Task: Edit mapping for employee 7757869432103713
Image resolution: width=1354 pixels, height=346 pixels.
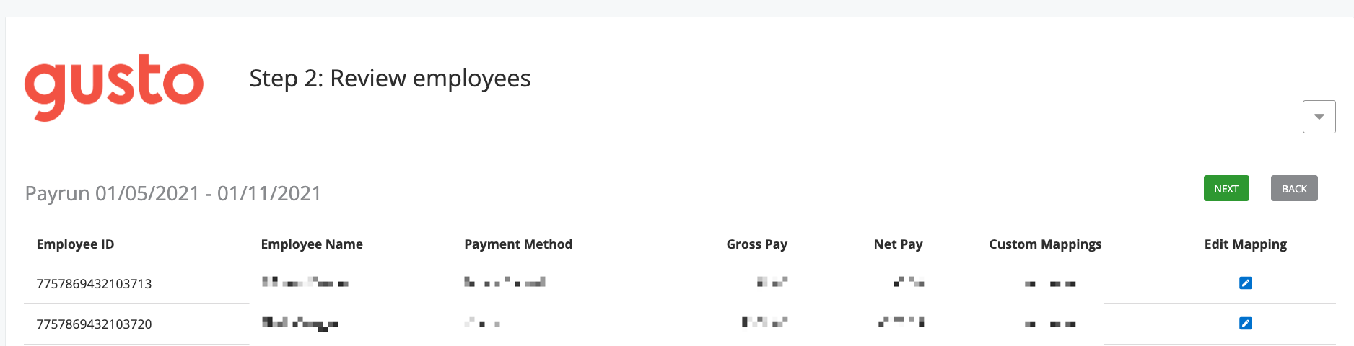Action: (x=1245, y=283)
